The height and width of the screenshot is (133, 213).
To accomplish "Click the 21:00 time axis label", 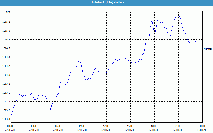I will point(178,126).
